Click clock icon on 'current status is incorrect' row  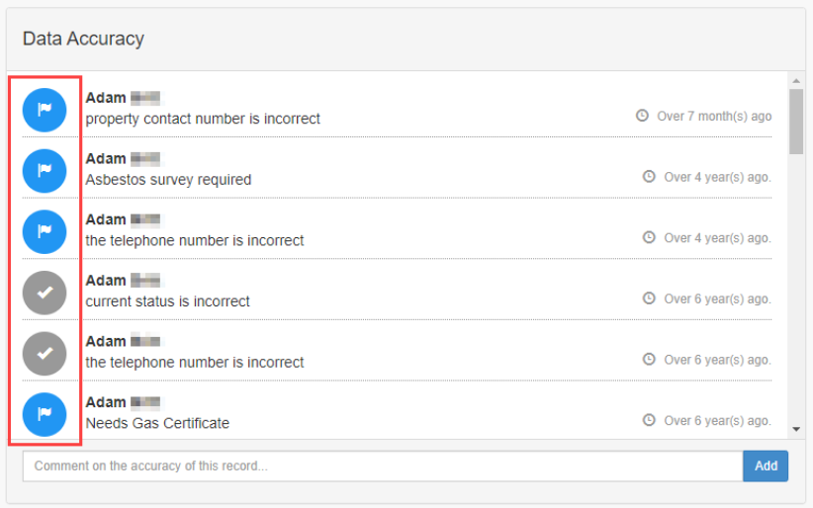click(x=649, y=298)
